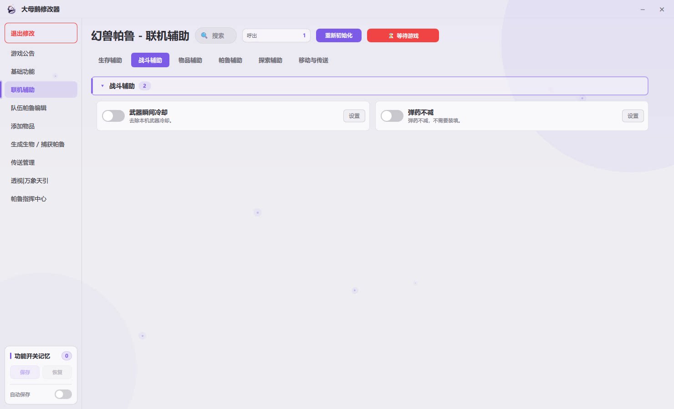This screenshot has height=409, width=674.
Task: Click the 重新初始化 button
Action: tap(339, 35)
